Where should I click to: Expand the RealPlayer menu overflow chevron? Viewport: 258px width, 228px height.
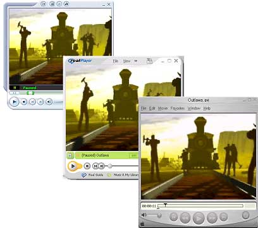click(x=136, y=61)
